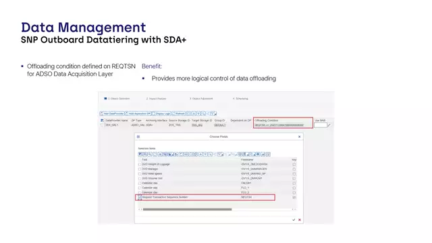Click the details magnifier icon in the Choose Fields toolbar
The height and width of the screenshot is (243, 432).
coord(149,155)
